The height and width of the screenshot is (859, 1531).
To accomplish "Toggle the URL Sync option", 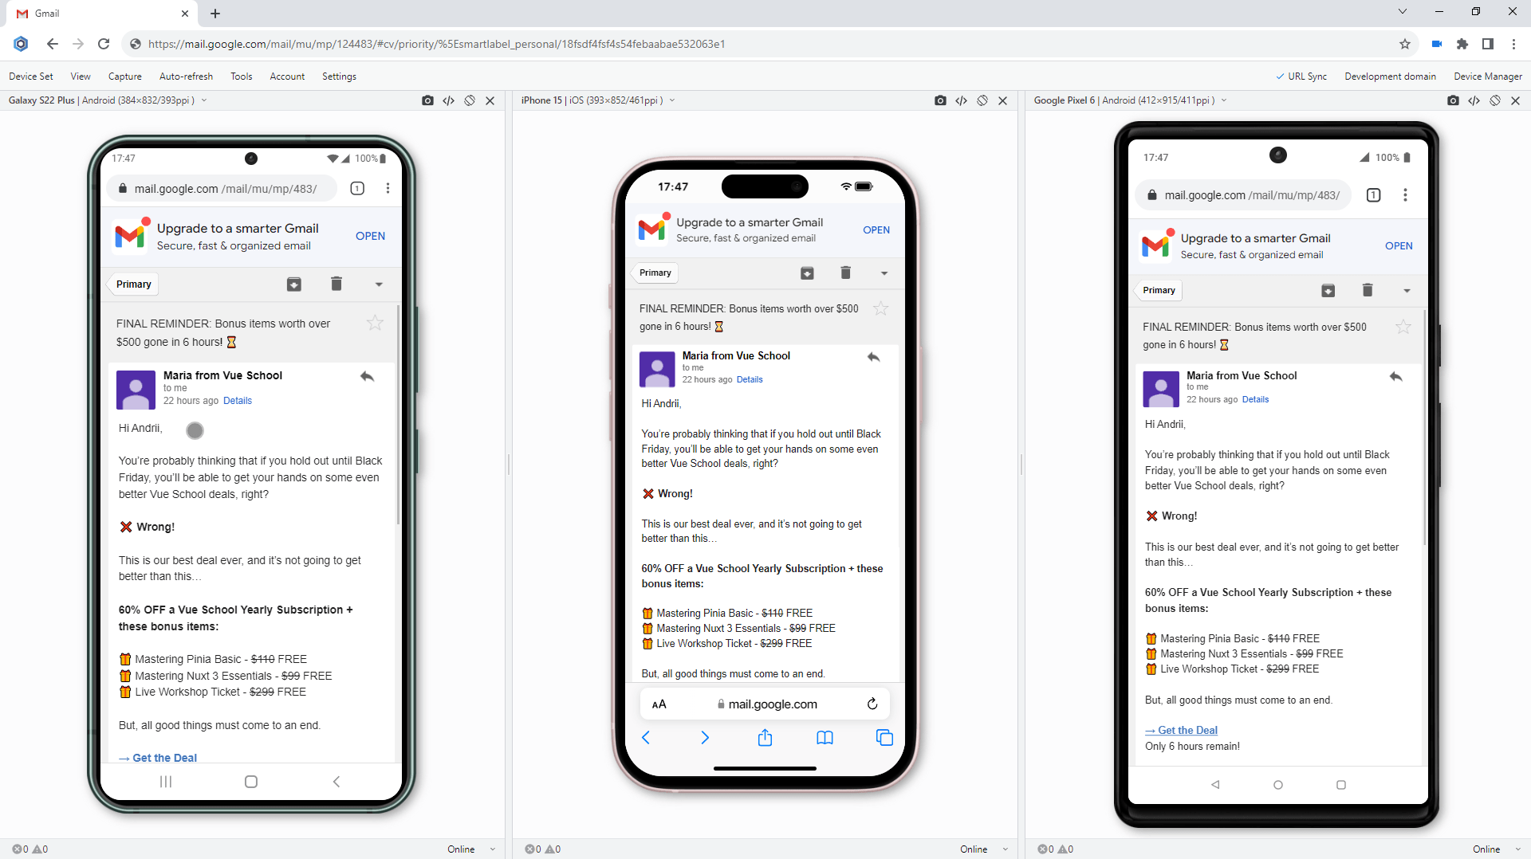I will pyautogui.click(x=1301, y=76).
